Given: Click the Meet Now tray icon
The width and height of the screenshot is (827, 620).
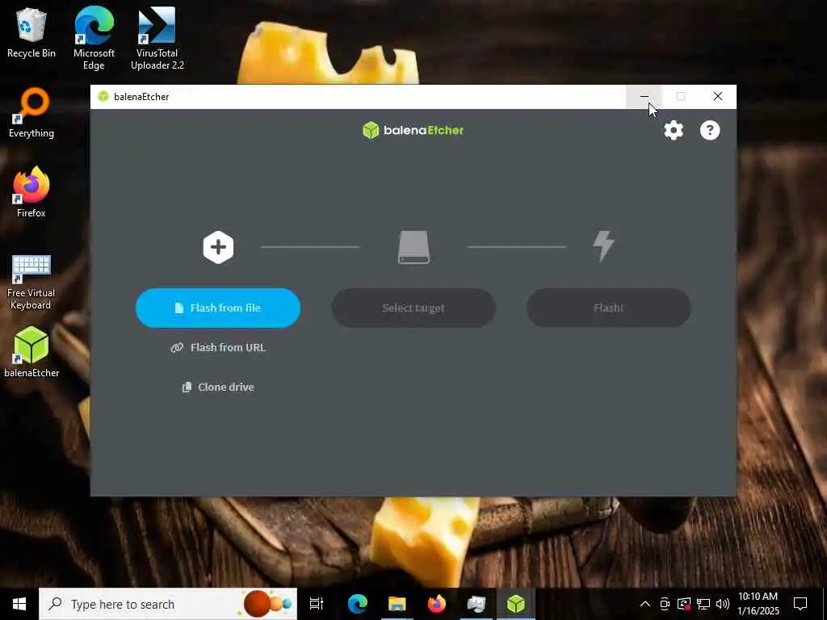Looking at the screenshot, I should [665, 604].
